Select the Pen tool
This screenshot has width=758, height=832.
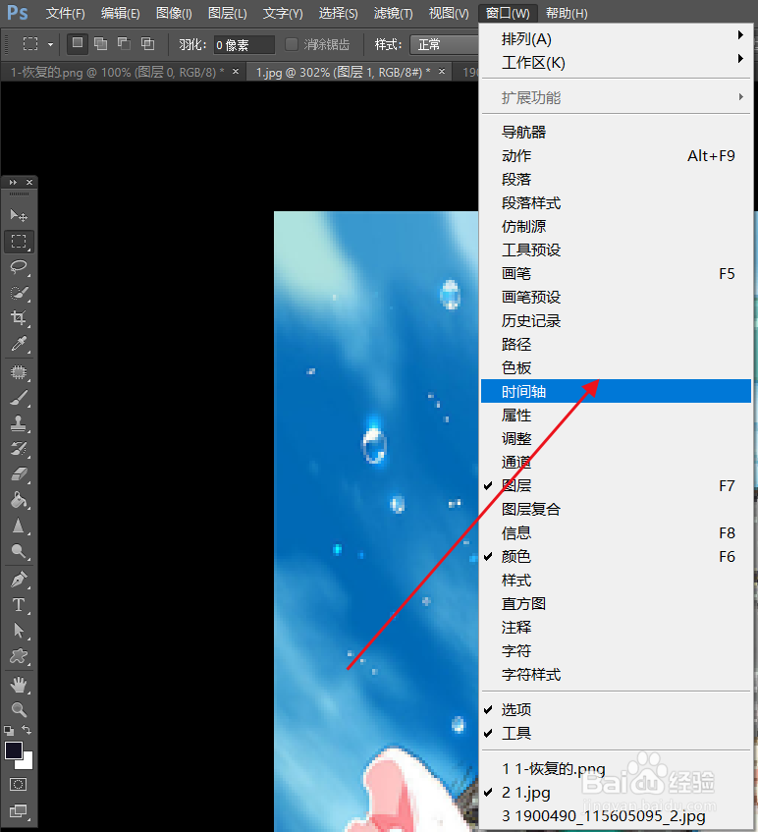[x=19, y=580]
